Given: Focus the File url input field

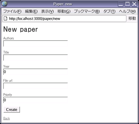Looking at the screenshot, I should pos(36,86).
